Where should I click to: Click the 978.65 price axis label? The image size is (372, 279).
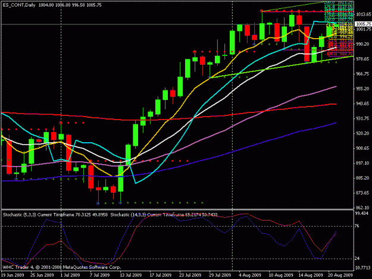tap(362, 59)
